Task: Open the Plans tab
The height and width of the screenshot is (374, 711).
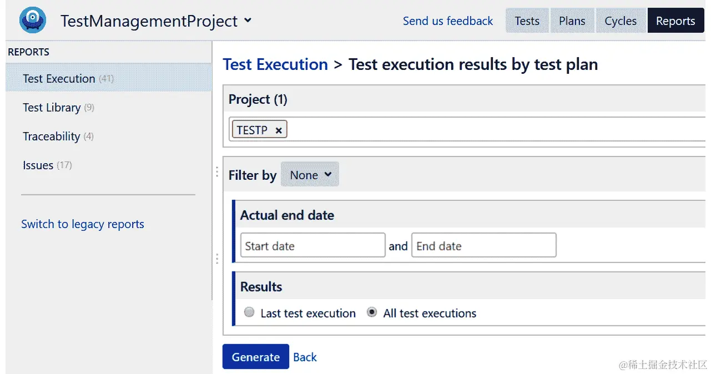Action: (x=572, y=21)
